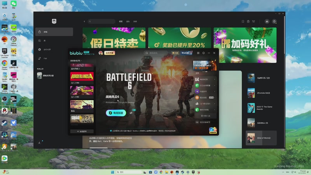Open Ubisoft Connect desktop icon
The height and width of the screenshot is (175, 311).
pyautogui.click(x=14, y=41)
